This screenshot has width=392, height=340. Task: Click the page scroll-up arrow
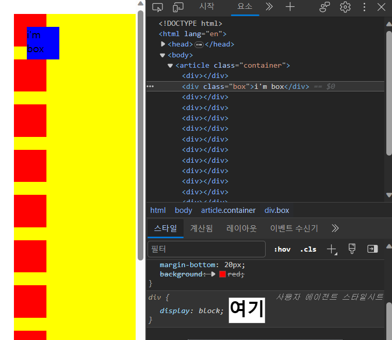tap(140, 4)
